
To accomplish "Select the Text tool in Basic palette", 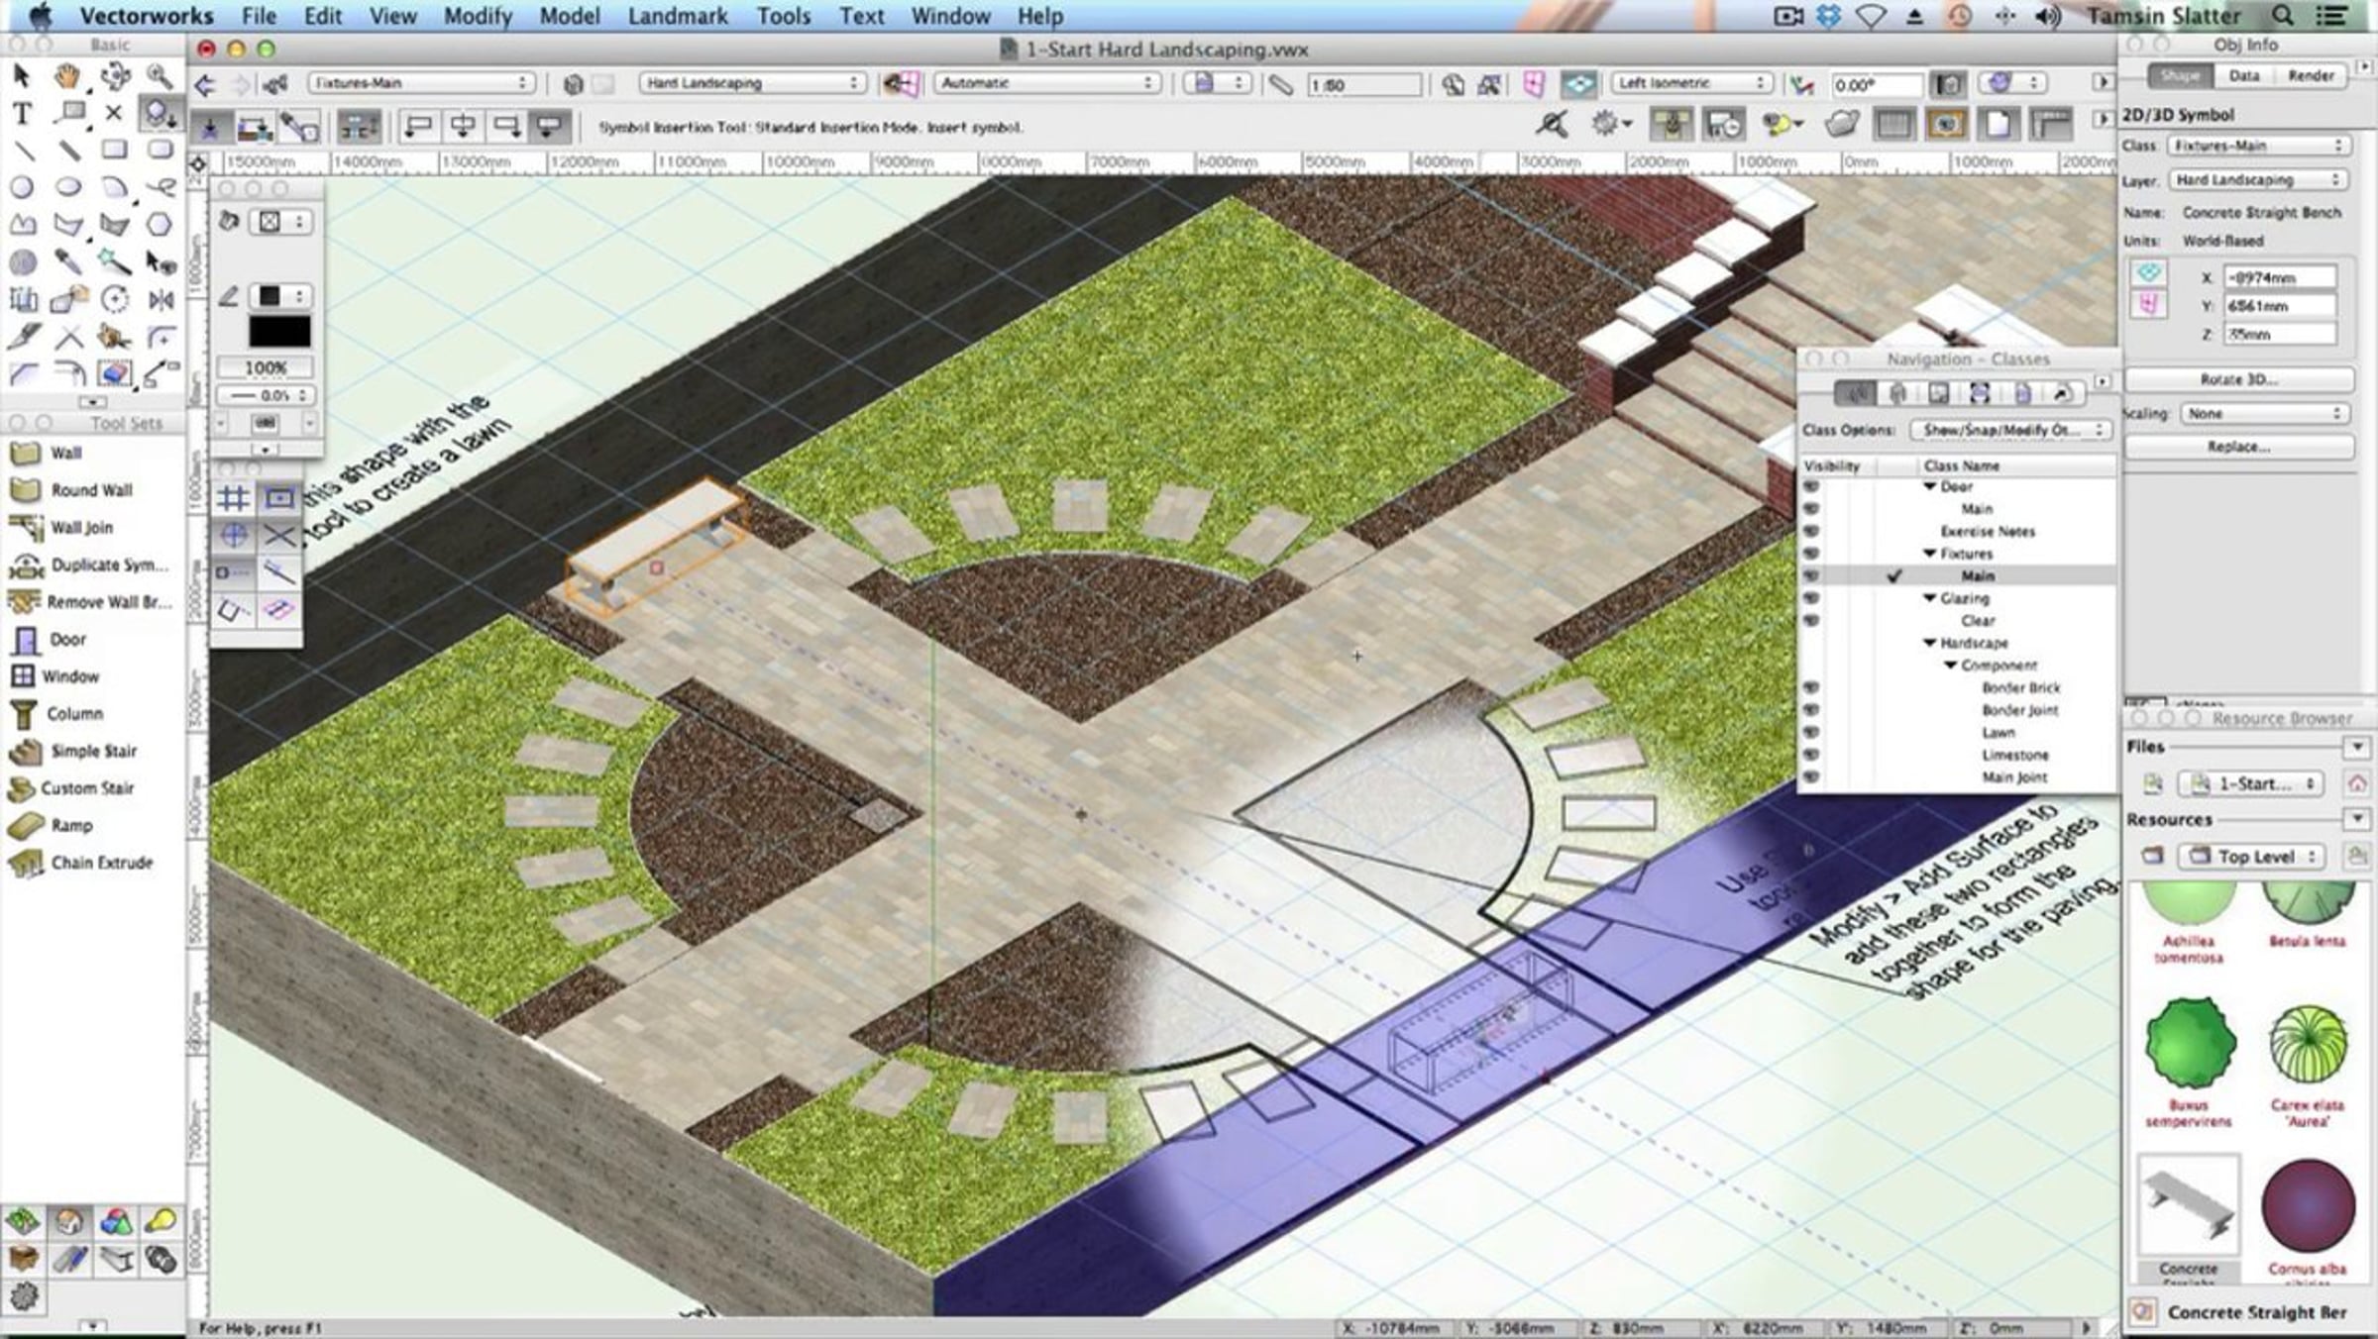I will 22,114.
